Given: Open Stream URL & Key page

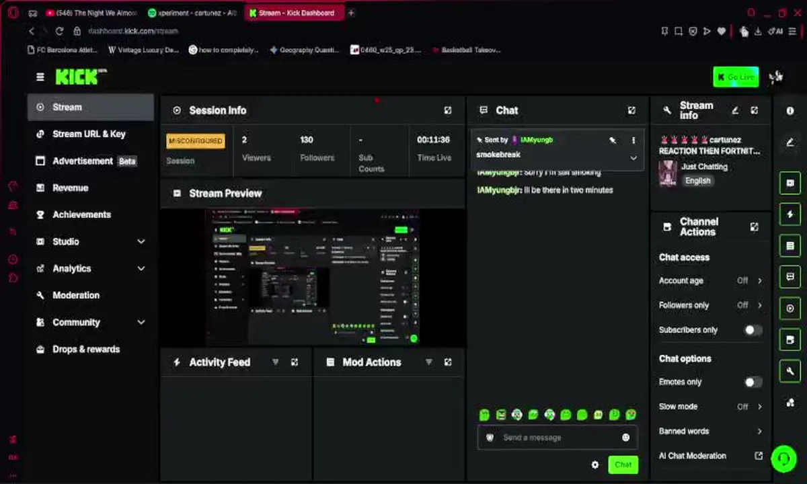Looking at the screenshot, I should coord(90,134).
